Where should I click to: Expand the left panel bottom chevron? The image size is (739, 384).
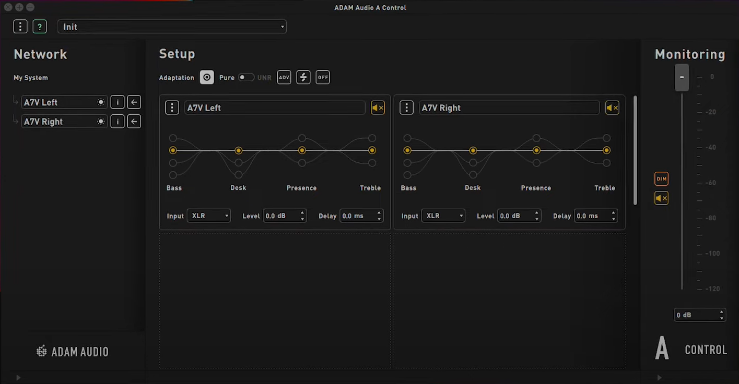click(18, 377)
